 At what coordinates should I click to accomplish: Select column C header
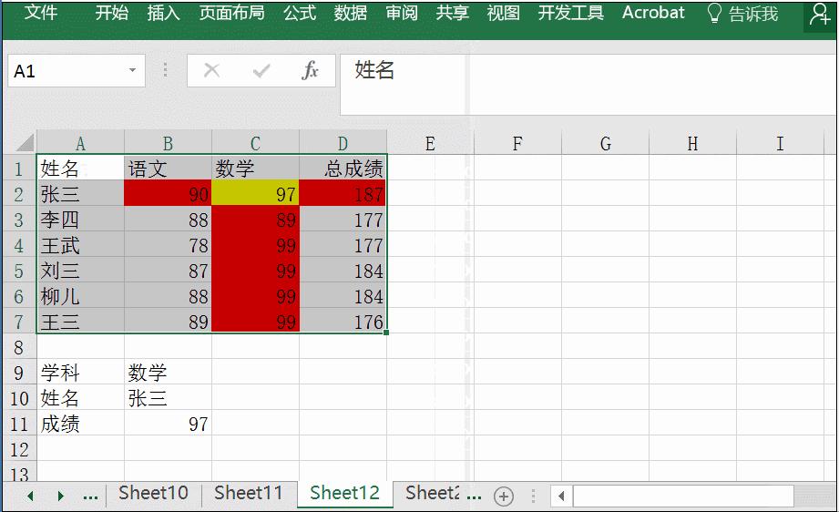pos(255,143)
